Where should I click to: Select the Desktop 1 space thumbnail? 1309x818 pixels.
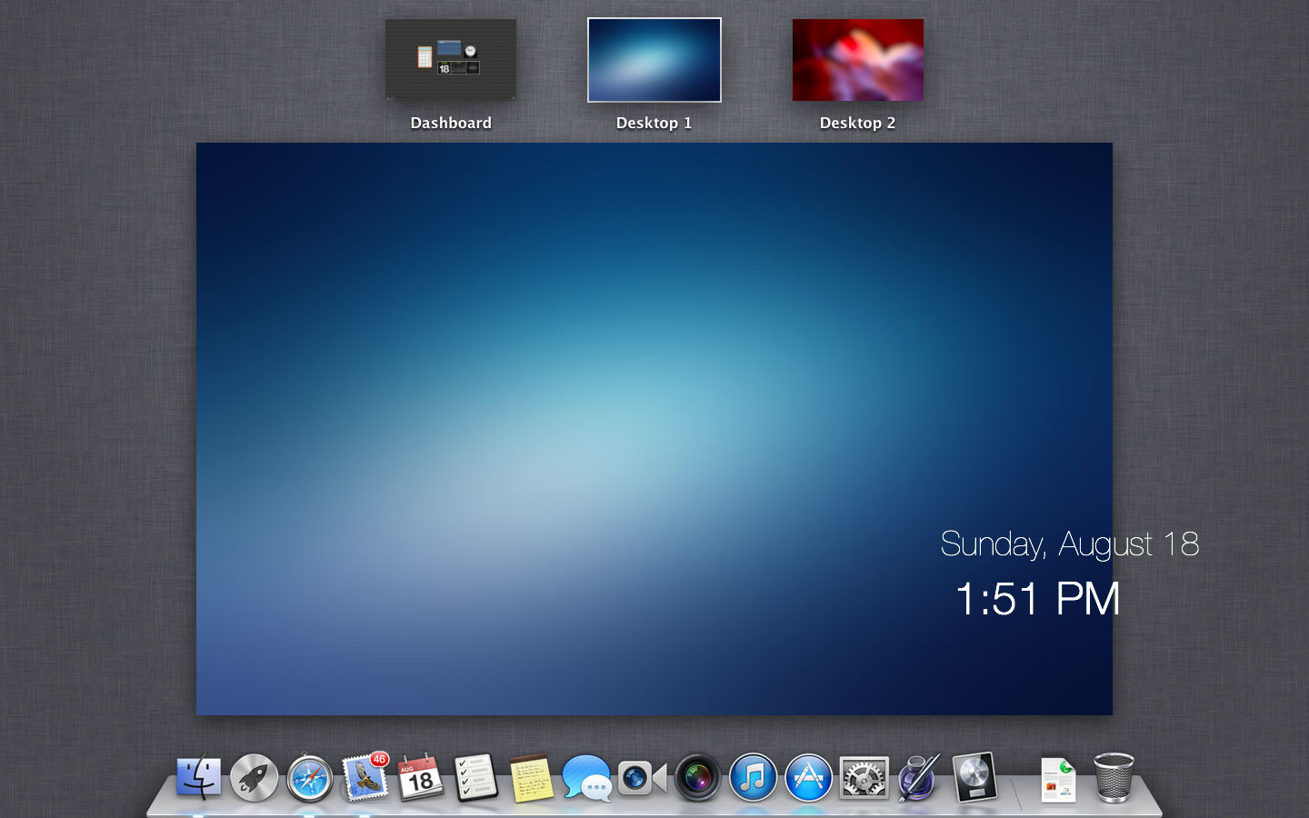pyautogui.click(x=654, y=60)
